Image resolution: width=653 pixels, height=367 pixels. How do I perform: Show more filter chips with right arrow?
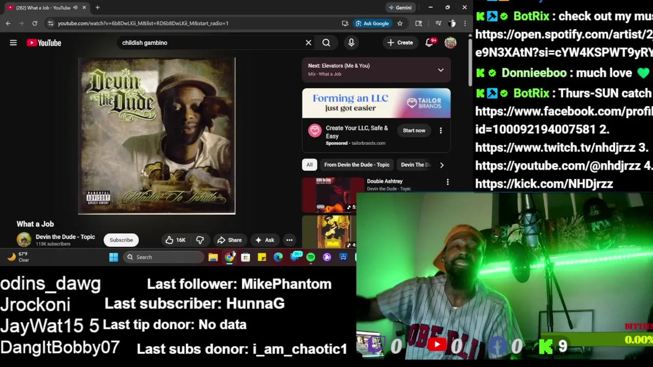(442, 165)
